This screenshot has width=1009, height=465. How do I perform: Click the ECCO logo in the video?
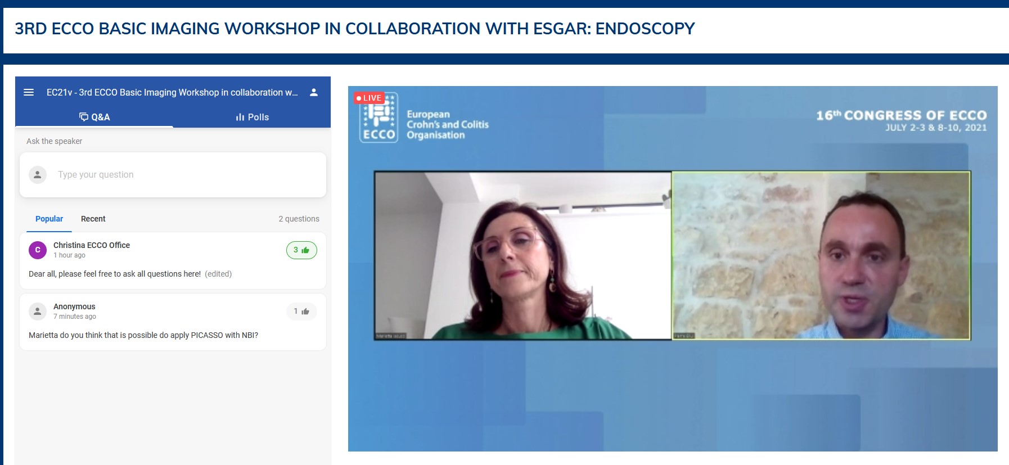click(379, 119)
